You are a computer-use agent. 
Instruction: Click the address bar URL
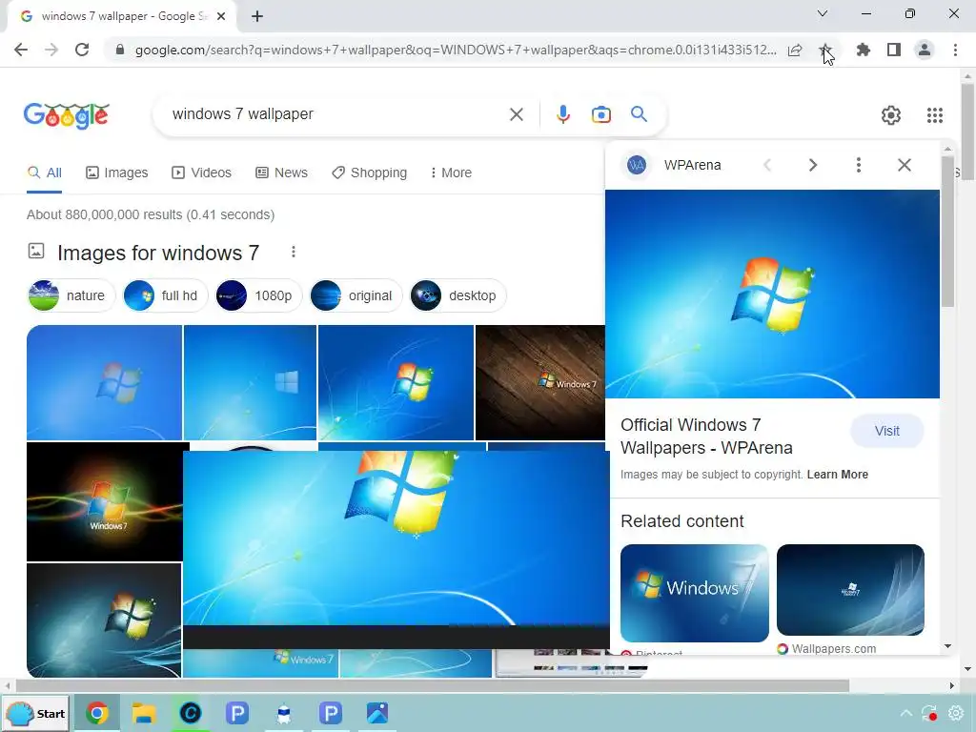456,50
